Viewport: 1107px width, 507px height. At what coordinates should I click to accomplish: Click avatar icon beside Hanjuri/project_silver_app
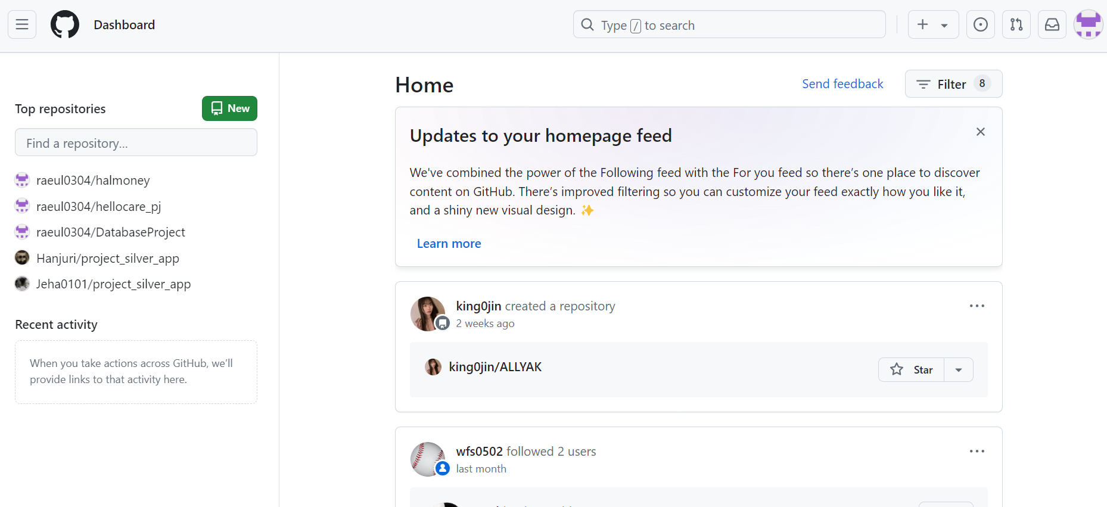[22, 257]
